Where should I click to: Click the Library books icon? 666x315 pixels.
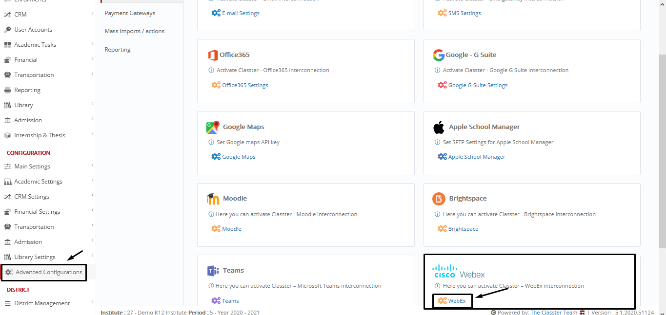7,105
